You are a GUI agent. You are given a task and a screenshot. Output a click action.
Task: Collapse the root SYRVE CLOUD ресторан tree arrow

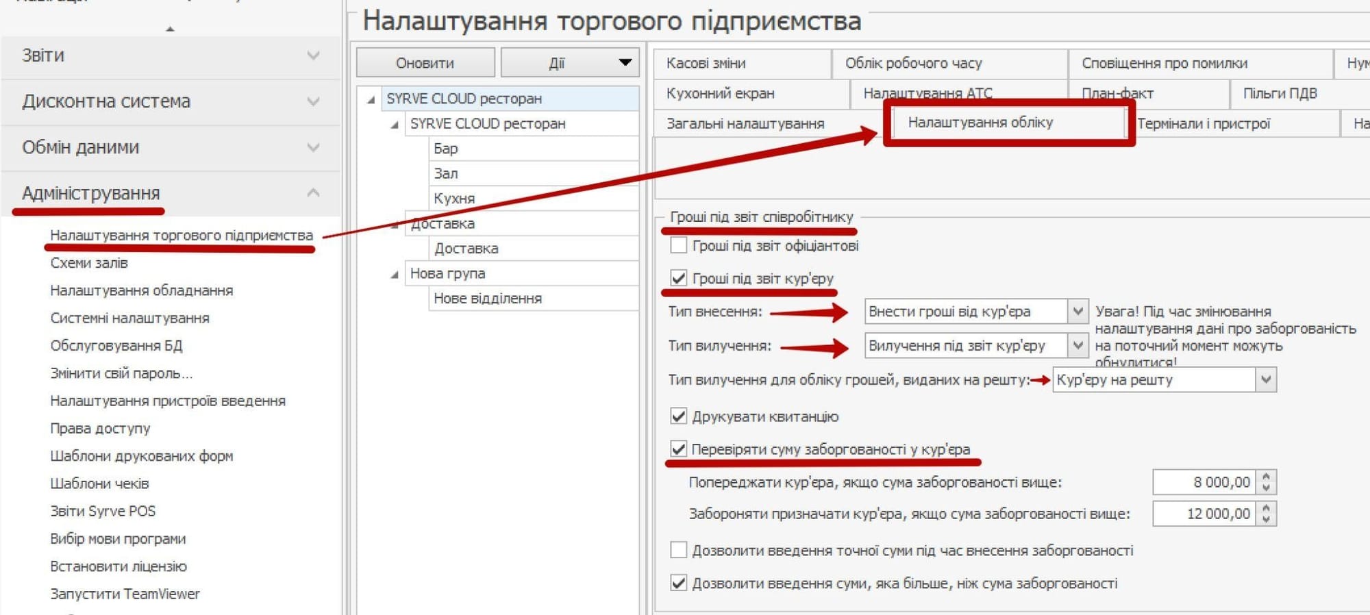371,100
